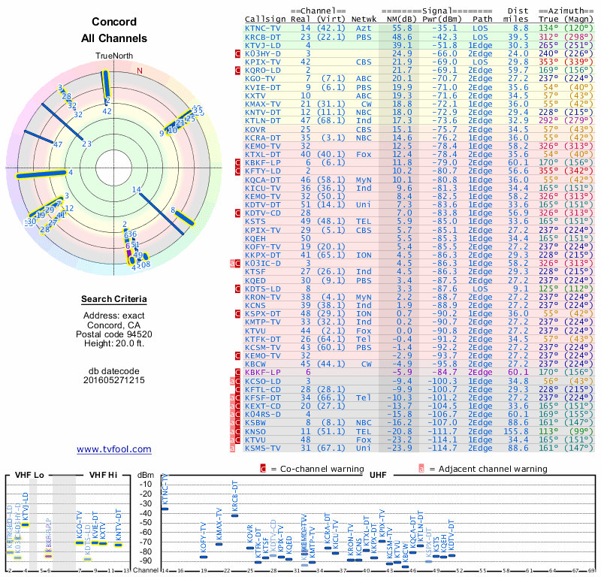
Task: Click the co-channel warning icon beside KQRO-LD
Action: pyautogui.click(x=237, y=70)
